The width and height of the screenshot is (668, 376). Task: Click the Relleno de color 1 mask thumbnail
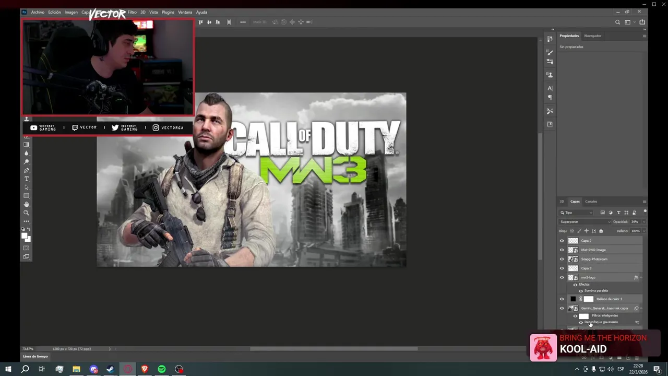point(589,299)
